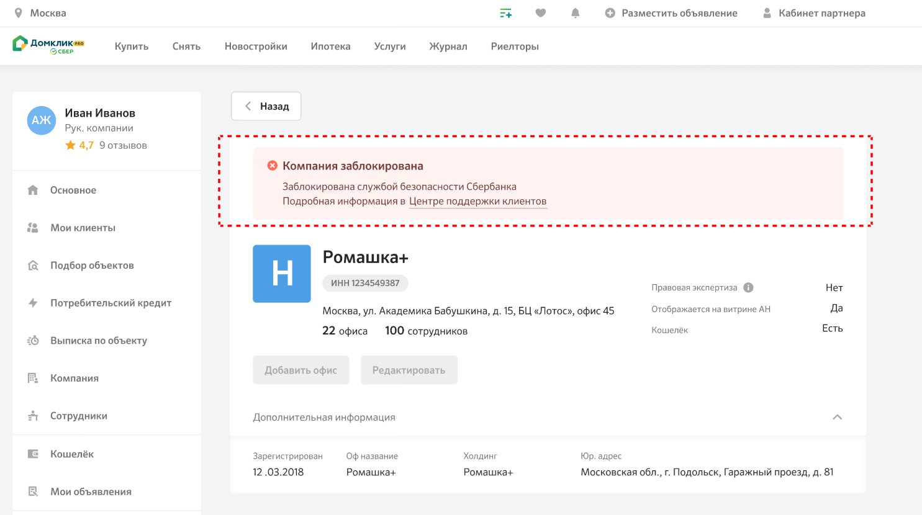Click the Компания заблокирована heading
Viewport: 922px width, 515px height.
click(x=353, y=166)
